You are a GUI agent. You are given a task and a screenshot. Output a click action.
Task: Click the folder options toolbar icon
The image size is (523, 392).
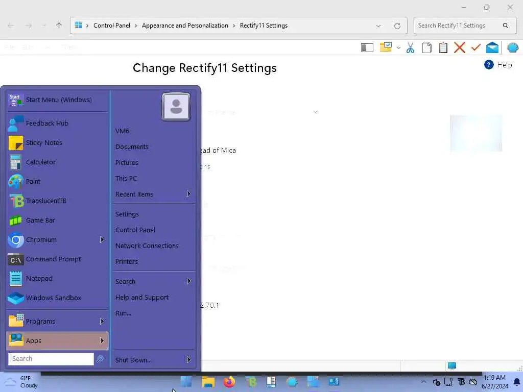point(386,47)
